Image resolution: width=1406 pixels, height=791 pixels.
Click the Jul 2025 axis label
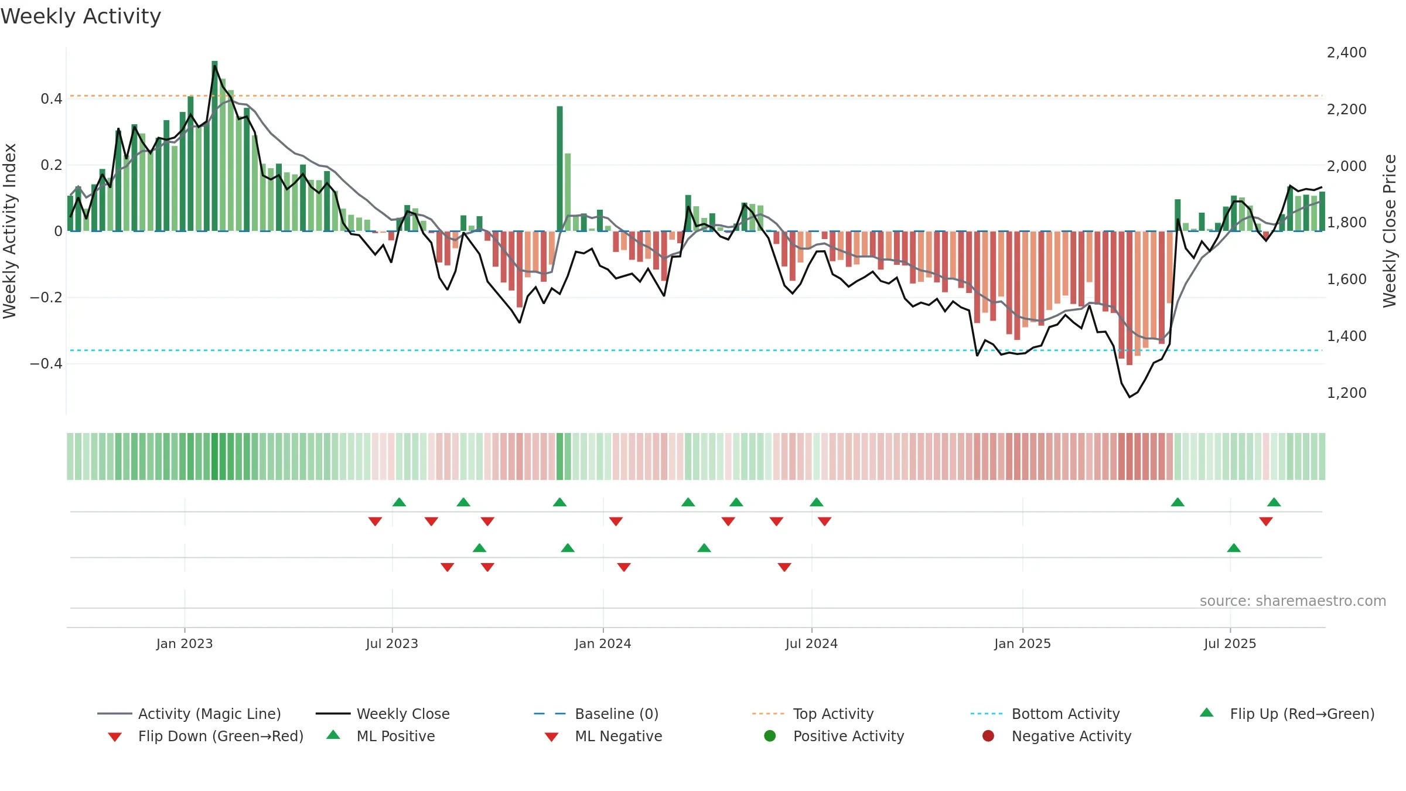[x=1230, y=643]
